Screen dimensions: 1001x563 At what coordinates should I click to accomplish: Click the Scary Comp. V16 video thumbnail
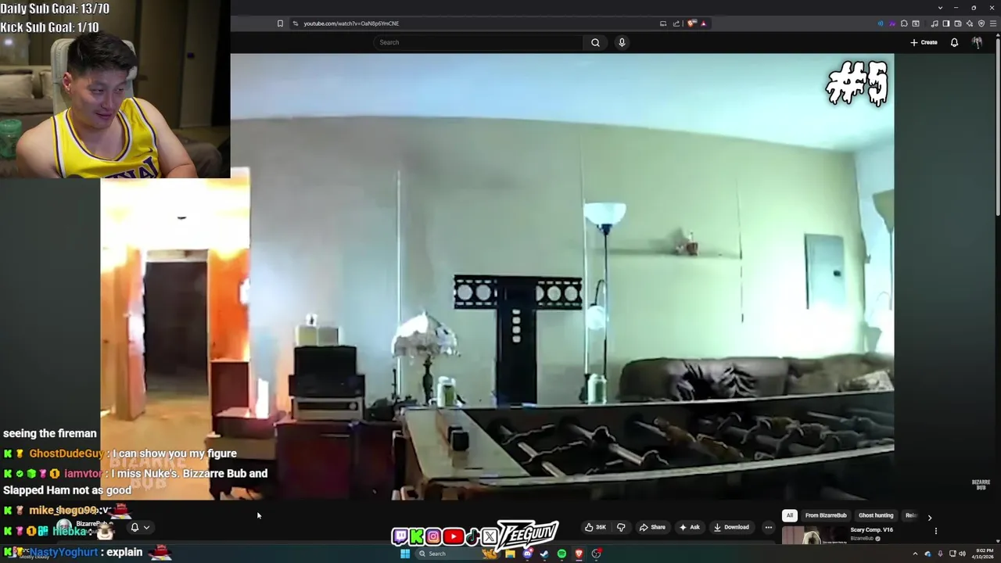coord(813,535)
